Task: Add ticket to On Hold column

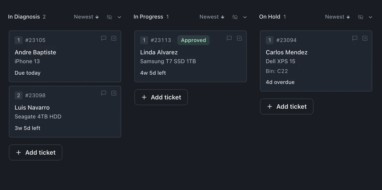Action: (286, 106)
